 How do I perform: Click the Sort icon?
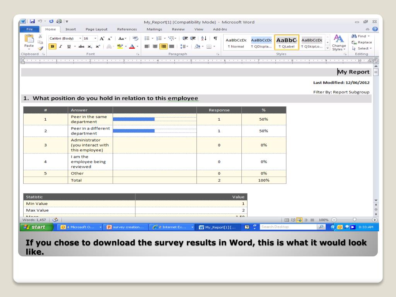pyautogui.click(x=204, y=38)
